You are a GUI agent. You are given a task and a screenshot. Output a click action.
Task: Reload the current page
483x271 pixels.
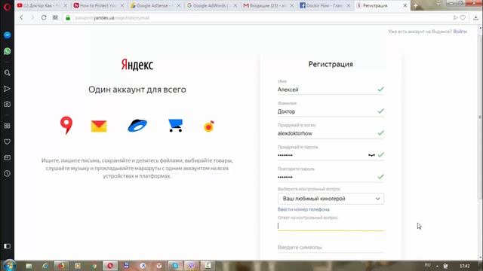(x=44, y=17)
